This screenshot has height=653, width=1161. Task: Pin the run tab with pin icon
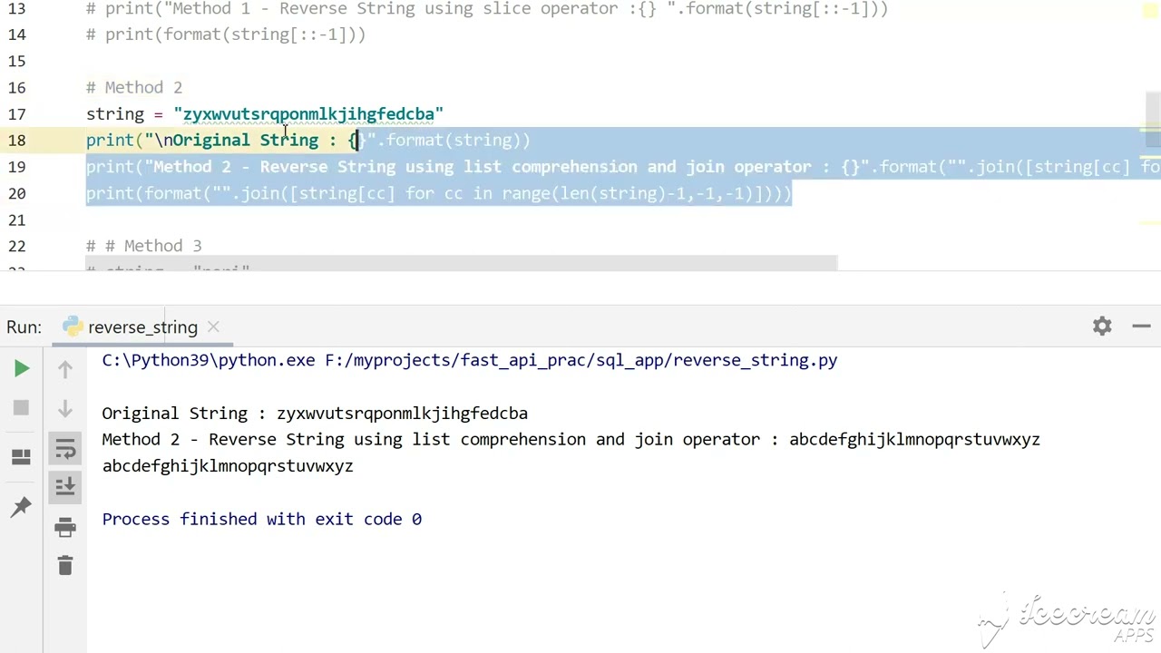pyautogui.click(x=21, y=506)
